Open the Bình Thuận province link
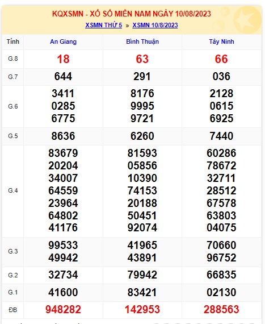This screenshot has height=324, width=265. [142, 41]
